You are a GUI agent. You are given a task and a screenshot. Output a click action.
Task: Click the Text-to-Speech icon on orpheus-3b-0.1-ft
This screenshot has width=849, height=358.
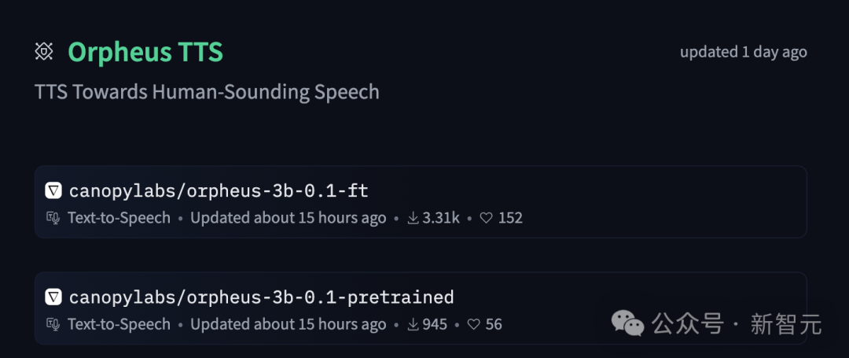coord(53,218)
